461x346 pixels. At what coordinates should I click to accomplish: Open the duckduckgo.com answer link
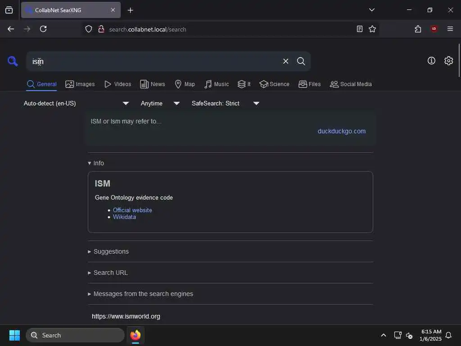pyautogui.click(x=341, y=131)
